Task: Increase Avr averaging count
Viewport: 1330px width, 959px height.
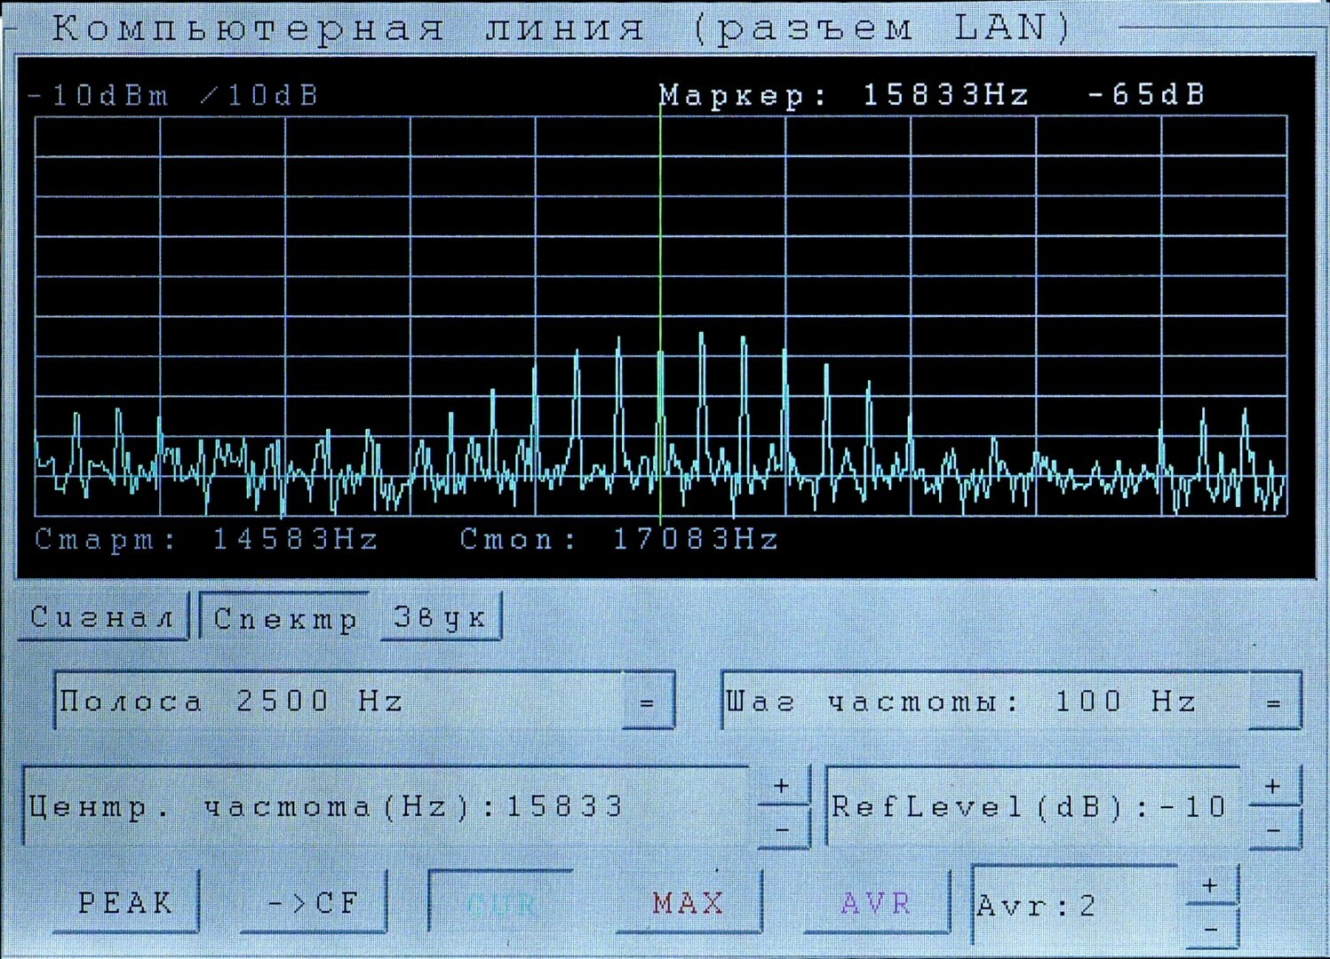Action: pyautogui.click(x=1210, y=885)
